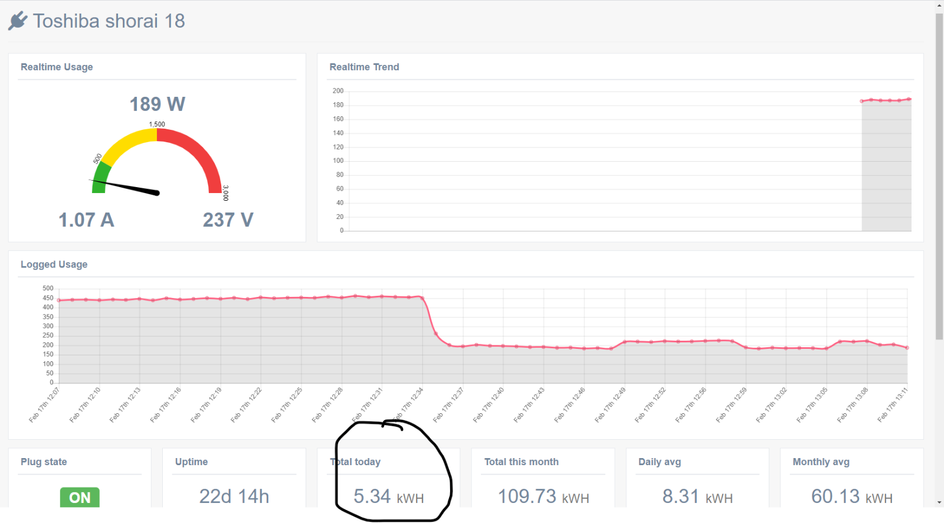Click the plug icon beside Toshiba shorai 18
Screen dimensions: 944x523
18,21
